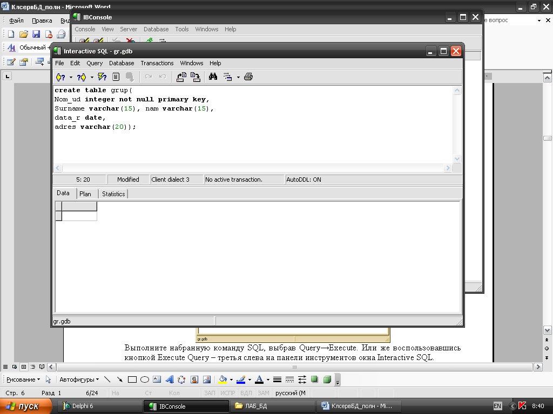Click the Line Style icon
This screenshot has width=553, height=414.
[x=277, y=379]
